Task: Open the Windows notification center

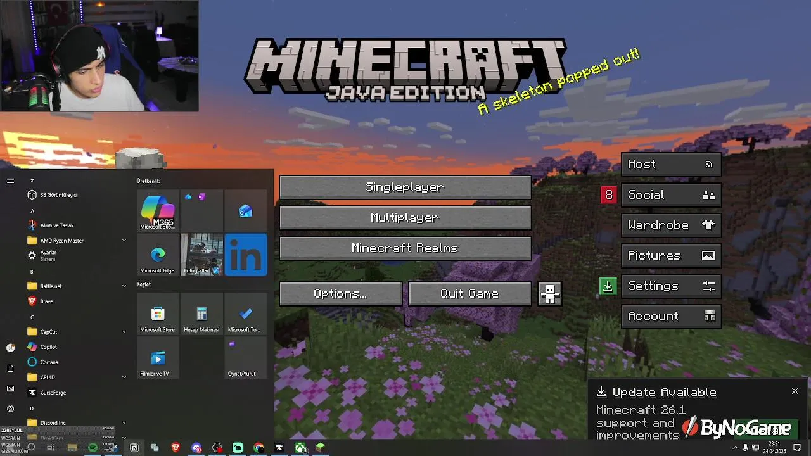Action: pos(797,448)
